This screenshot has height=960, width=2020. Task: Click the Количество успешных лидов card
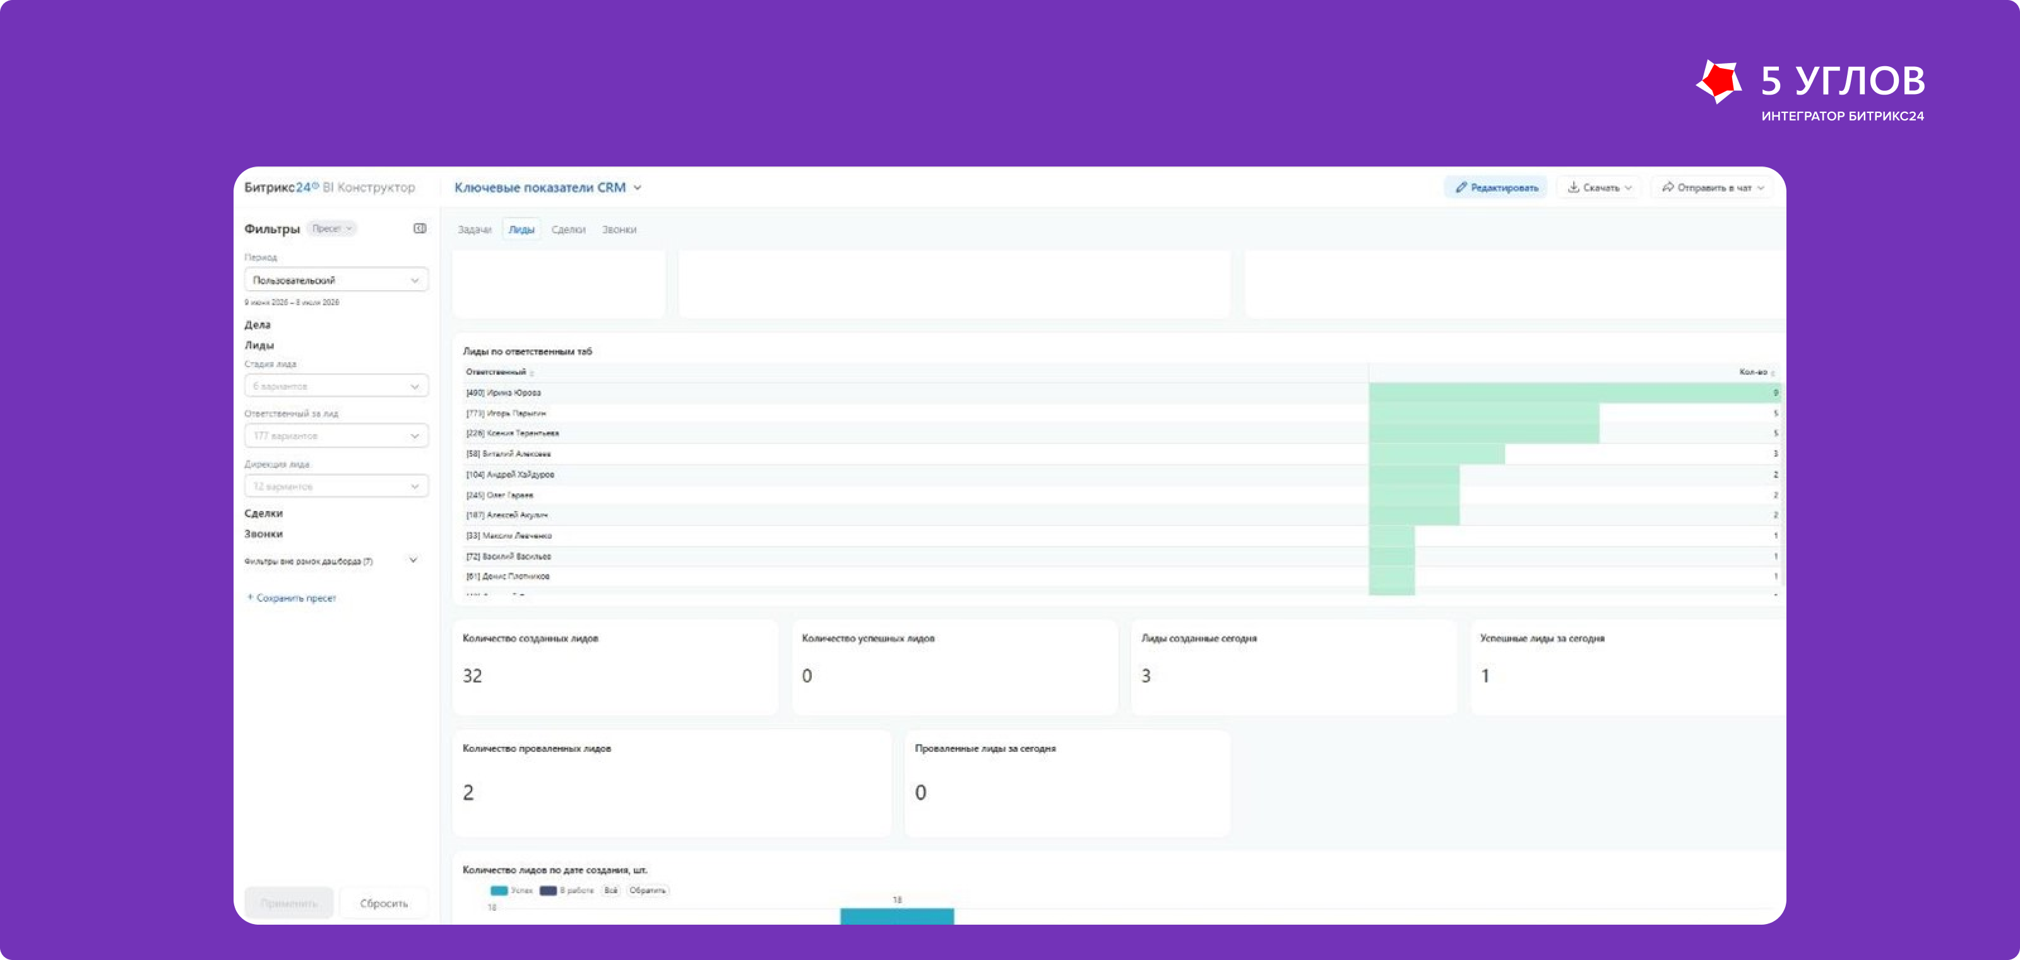click(x=954, y=667)
